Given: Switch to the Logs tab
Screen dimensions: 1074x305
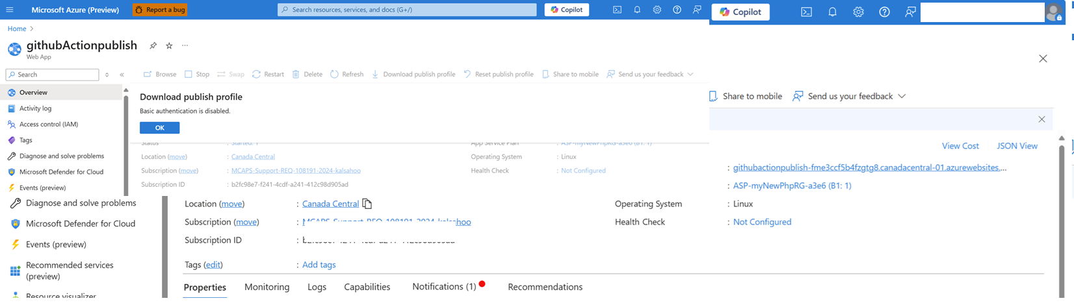Looking at the screenshot, I should pyautogui.click(x=317, y=287).
